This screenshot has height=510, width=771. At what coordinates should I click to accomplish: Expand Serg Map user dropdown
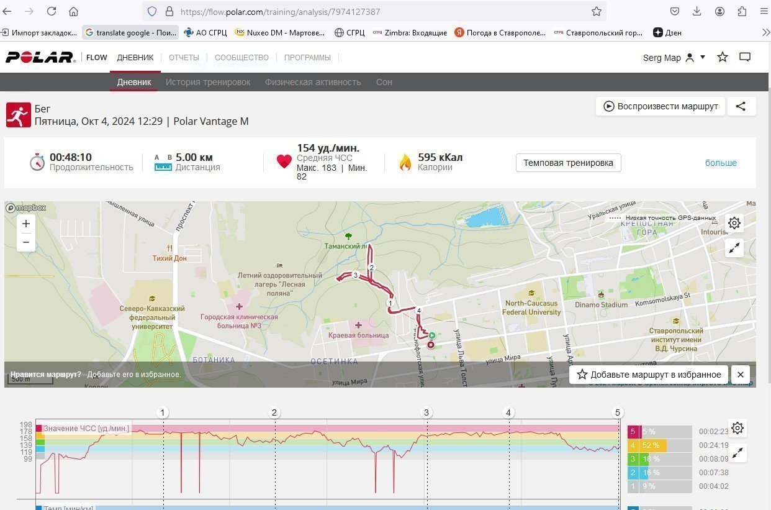[703, 57]
